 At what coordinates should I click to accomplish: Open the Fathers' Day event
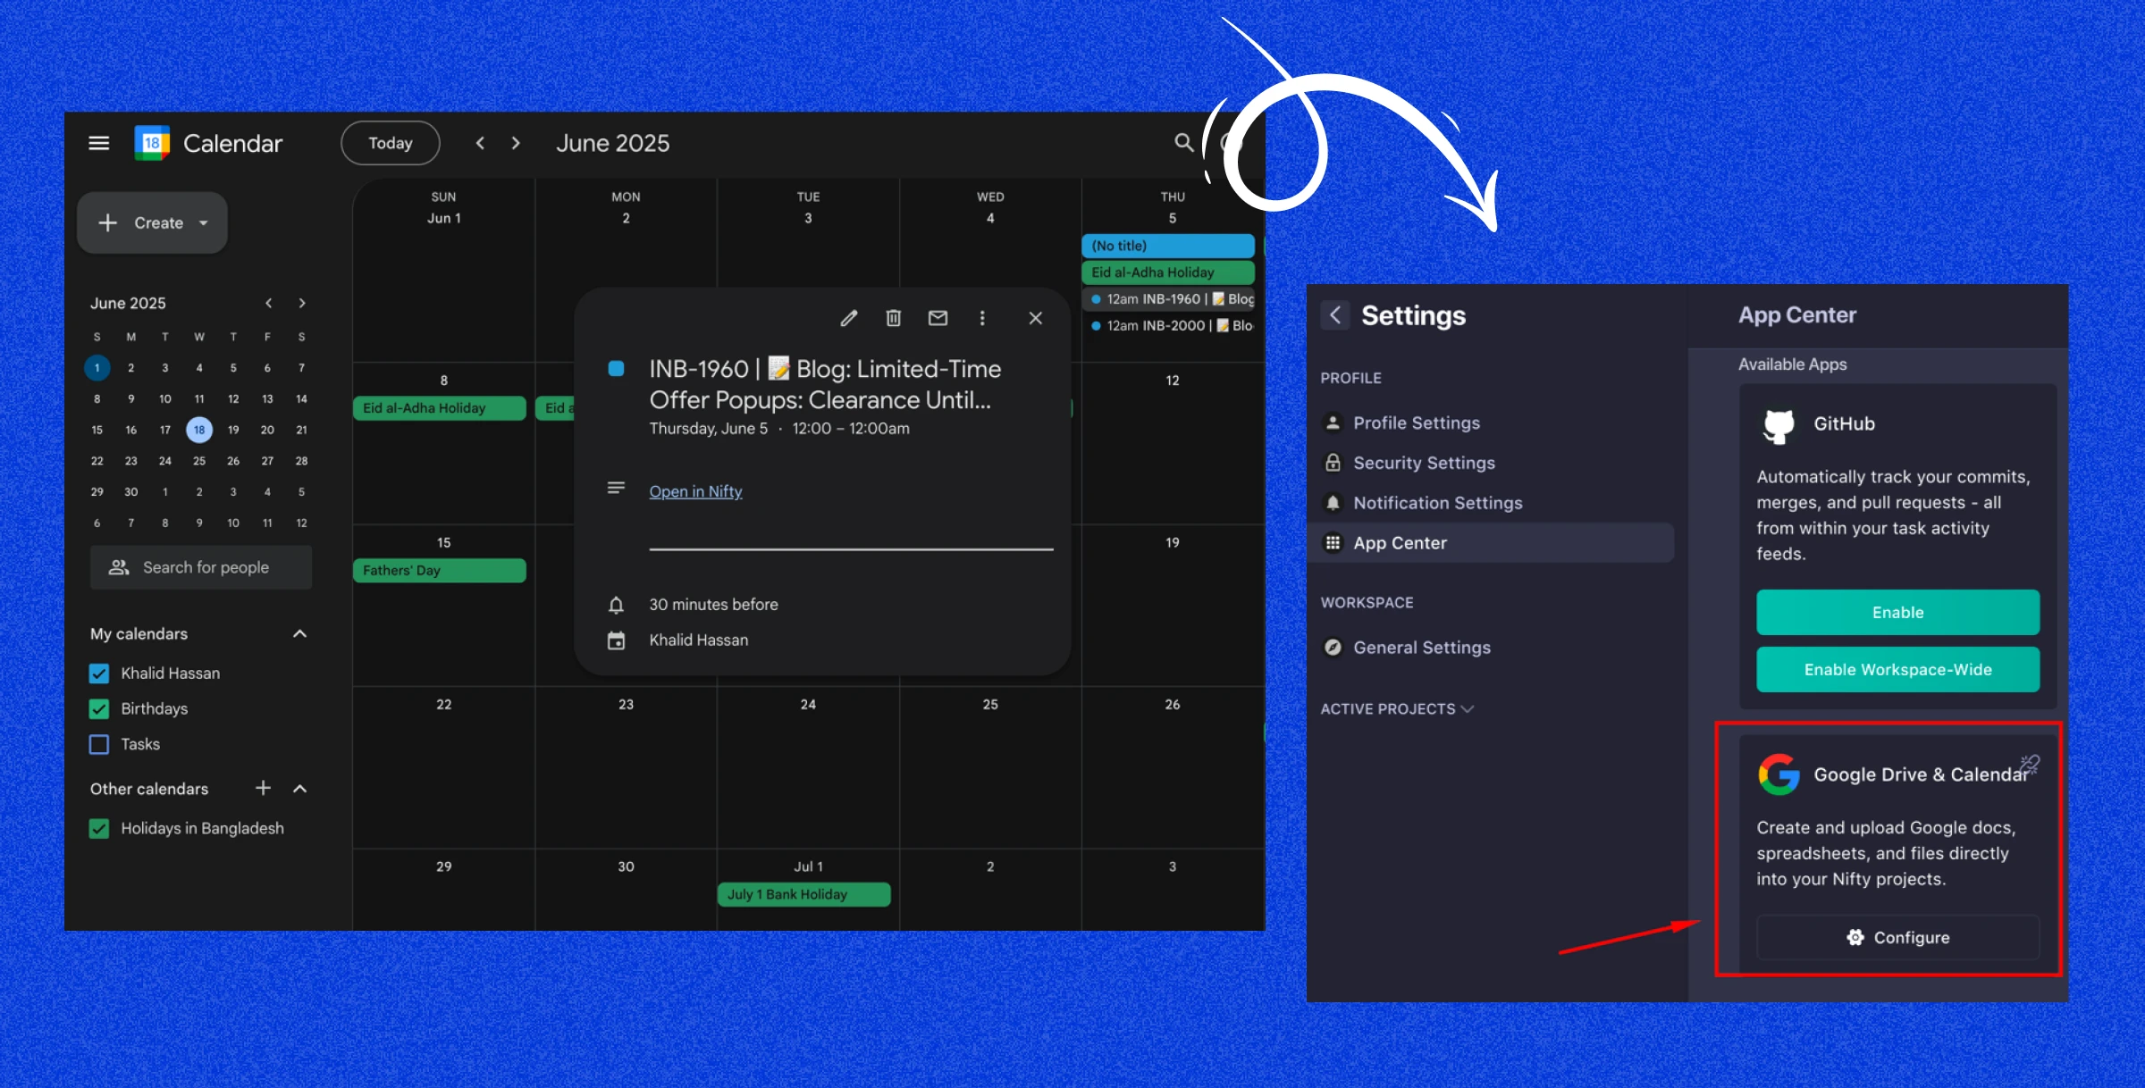(440, 571)
